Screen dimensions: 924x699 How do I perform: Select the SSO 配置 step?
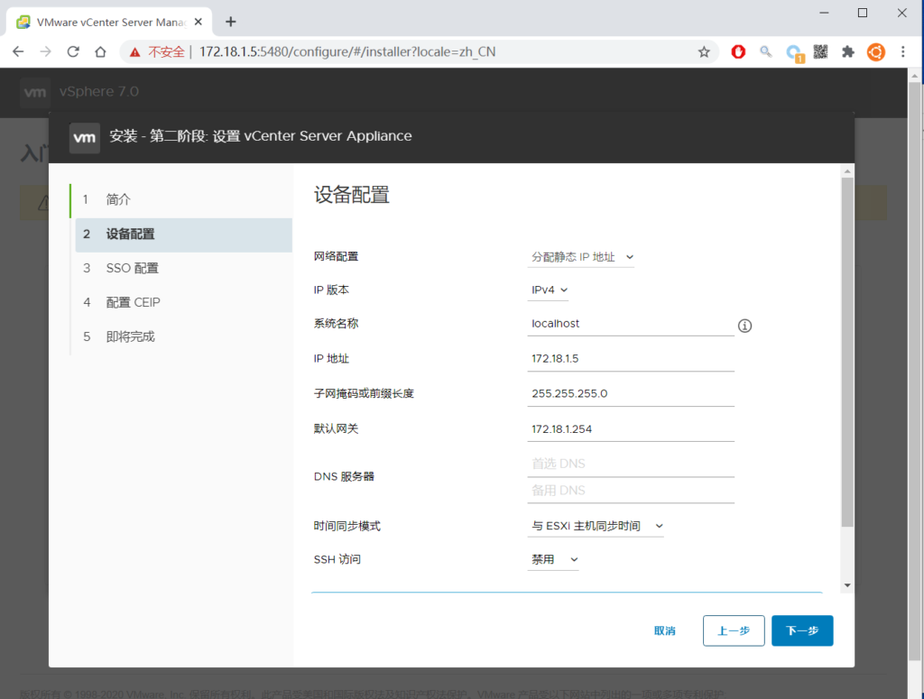click(132, 268)
